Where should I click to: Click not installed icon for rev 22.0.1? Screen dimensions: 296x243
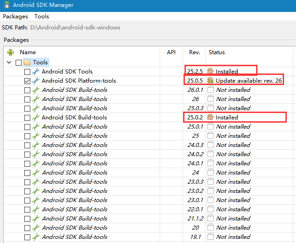point(211,209)
